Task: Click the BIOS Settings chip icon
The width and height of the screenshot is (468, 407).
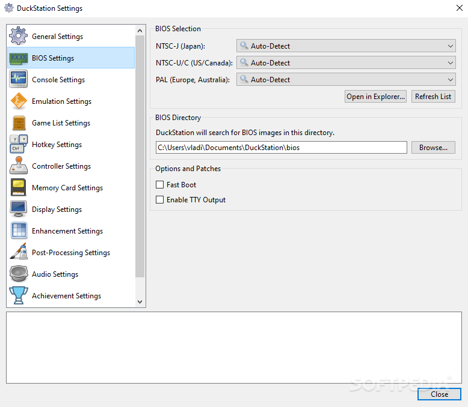Action: [18, 58]
